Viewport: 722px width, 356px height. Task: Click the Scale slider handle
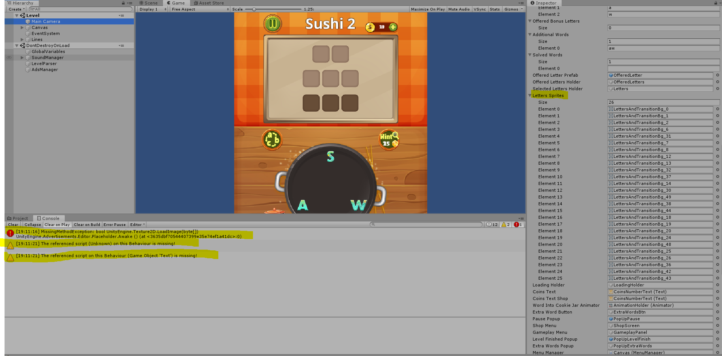tap(254, 9)
